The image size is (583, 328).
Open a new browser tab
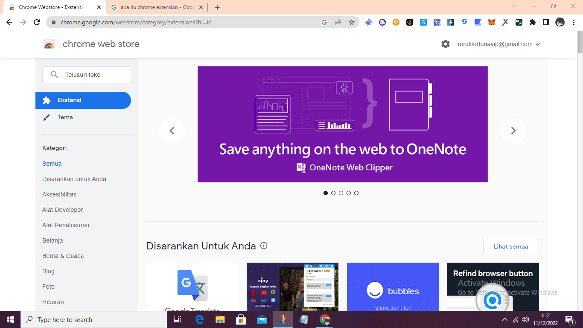point(217,7)
